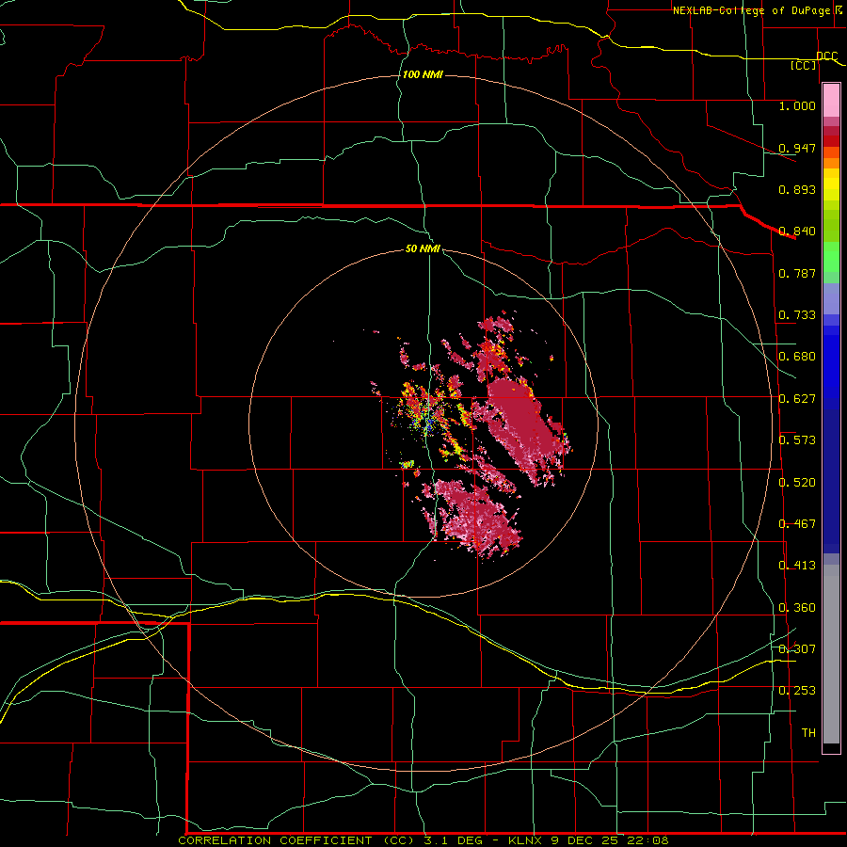Screen dimensions: 847x847
Task: Click the 100 NMI range ring label
Action: (x=423, y=74)
